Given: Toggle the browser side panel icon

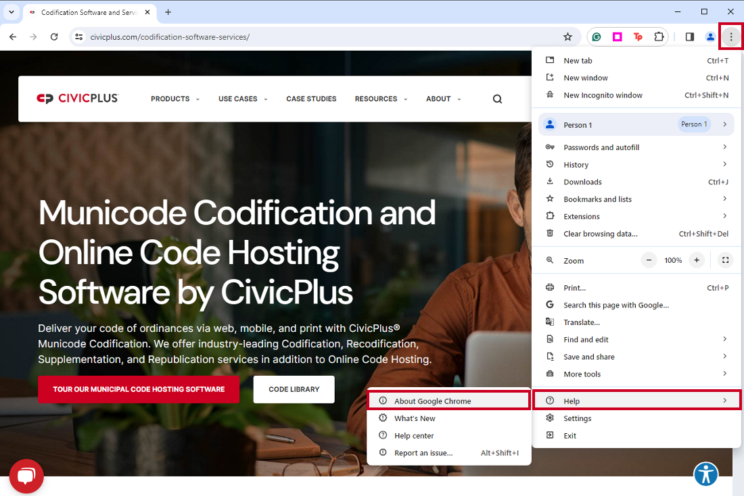Looking at the screenshot, I should click(x=689, y=37).
